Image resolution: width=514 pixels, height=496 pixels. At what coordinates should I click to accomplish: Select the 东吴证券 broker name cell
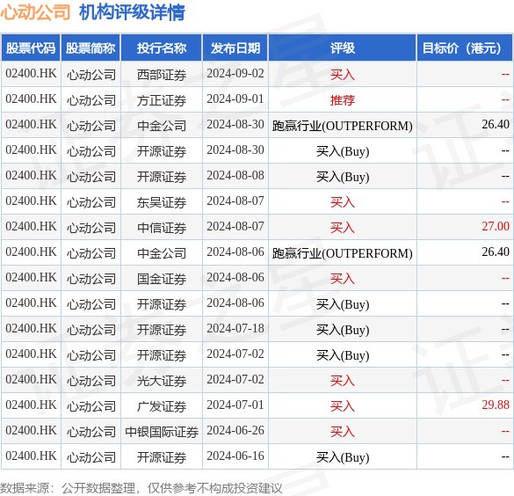pos(162,202)
